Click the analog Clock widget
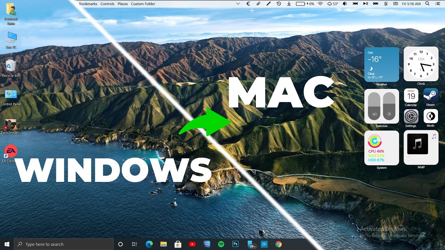This screenshot has height=250, width=445. 421,64
